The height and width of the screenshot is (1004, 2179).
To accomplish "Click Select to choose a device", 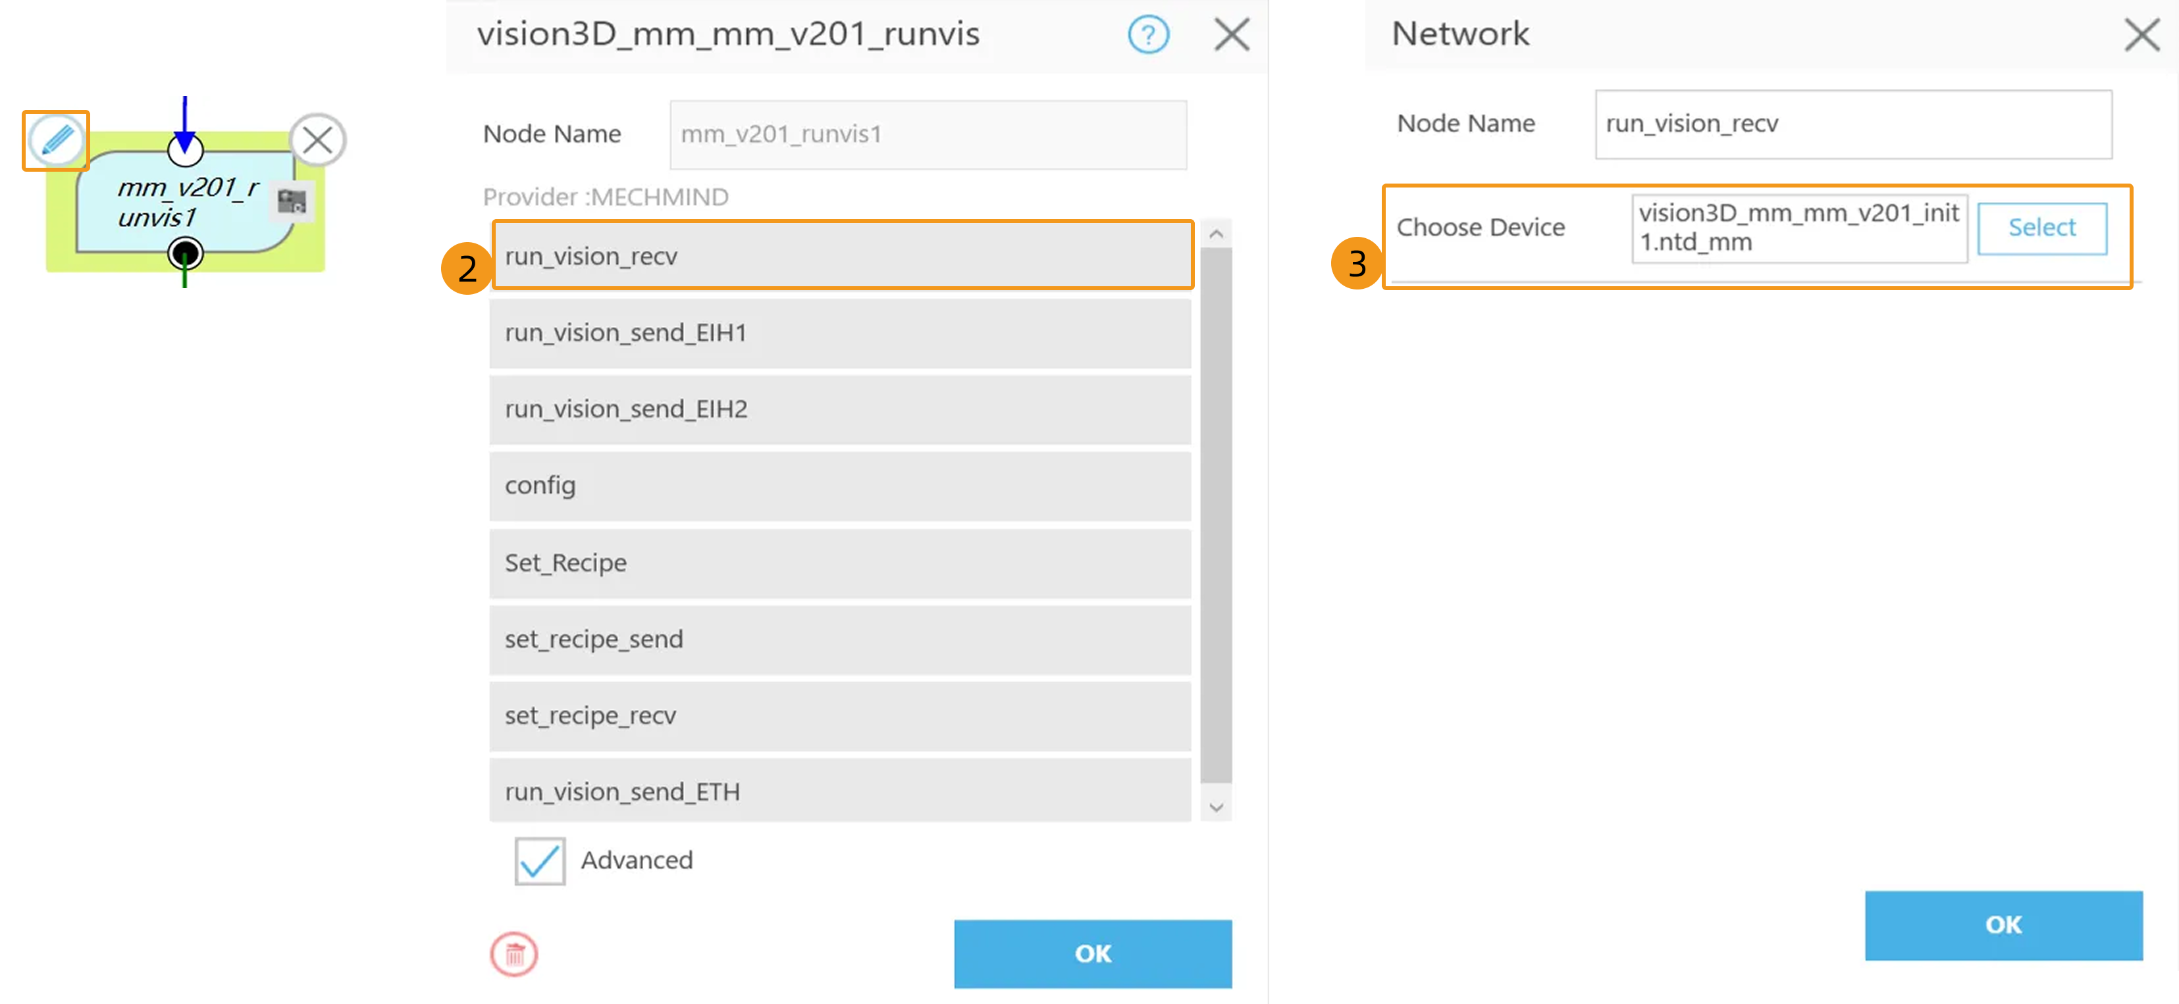I will (2041, 228).
